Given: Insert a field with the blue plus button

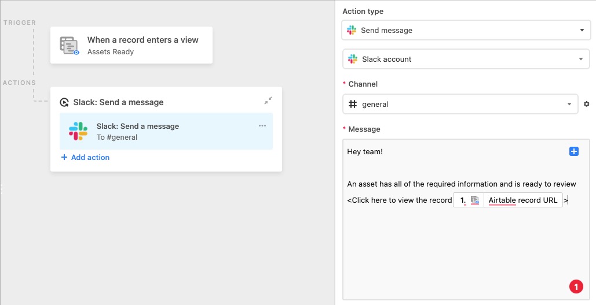Looking at the screenshot, I should click(x=574, y=151).
